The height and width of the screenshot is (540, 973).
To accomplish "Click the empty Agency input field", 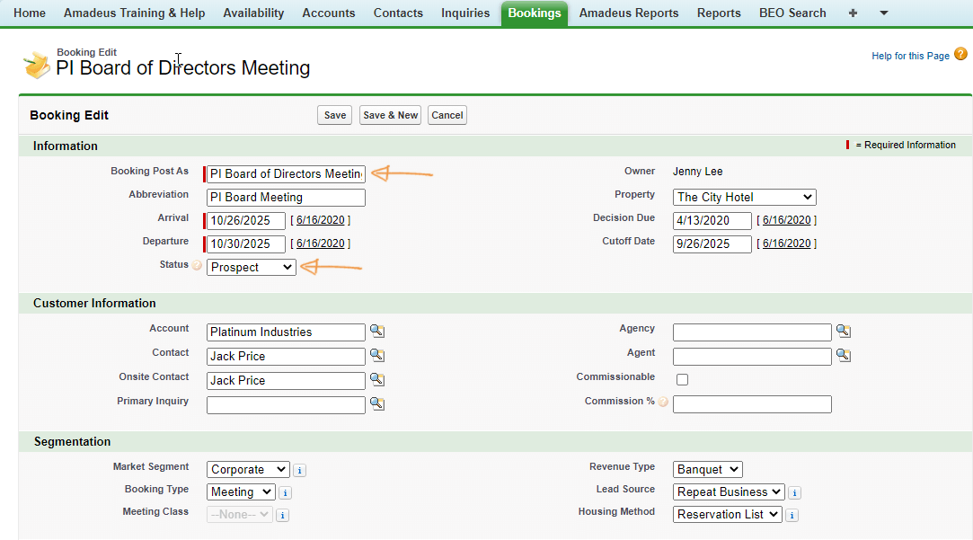I will (752, 332).
